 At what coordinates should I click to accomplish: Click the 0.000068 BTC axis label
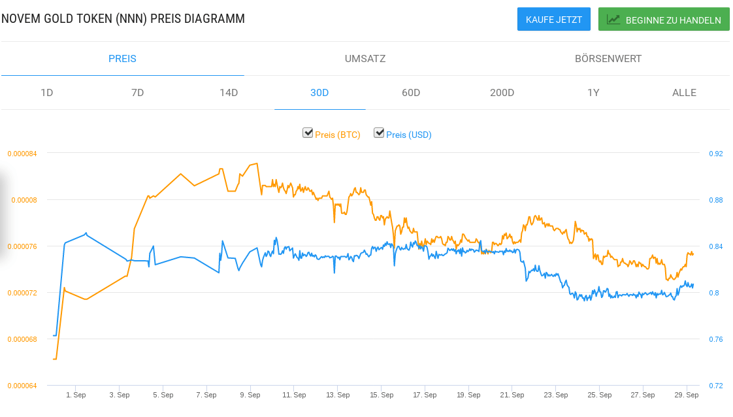pyautogui.click(x=22, y=339)
